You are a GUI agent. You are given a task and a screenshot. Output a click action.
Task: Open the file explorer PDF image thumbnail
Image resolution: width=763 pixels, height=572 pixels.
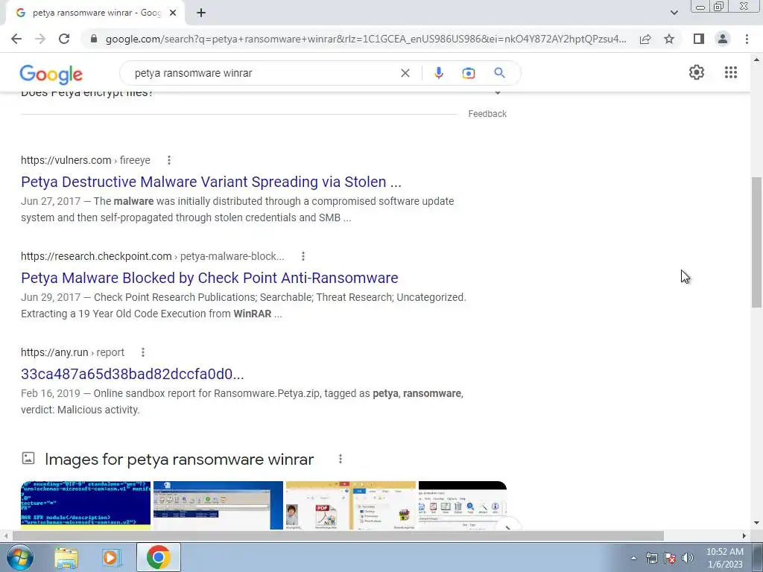tap(351, 505)
